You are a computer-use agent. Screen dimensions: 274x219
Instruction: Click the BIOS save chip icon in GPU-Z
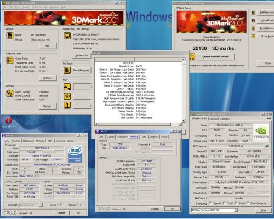pyautogui.click(x=267, y=146)
